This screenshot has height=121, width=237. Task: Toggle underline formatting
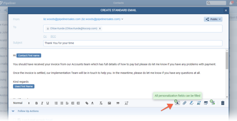tap(48, 103)
